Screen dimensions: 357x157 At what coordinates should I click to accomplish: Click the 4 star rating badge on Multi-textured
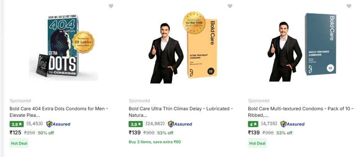coord(253,124)
